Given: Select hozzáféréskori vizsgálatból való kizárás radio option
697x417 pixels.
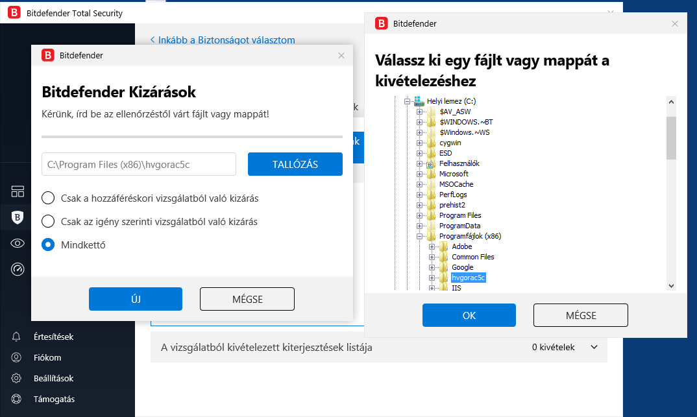Looking at the screenshot, I should [48, 198].
